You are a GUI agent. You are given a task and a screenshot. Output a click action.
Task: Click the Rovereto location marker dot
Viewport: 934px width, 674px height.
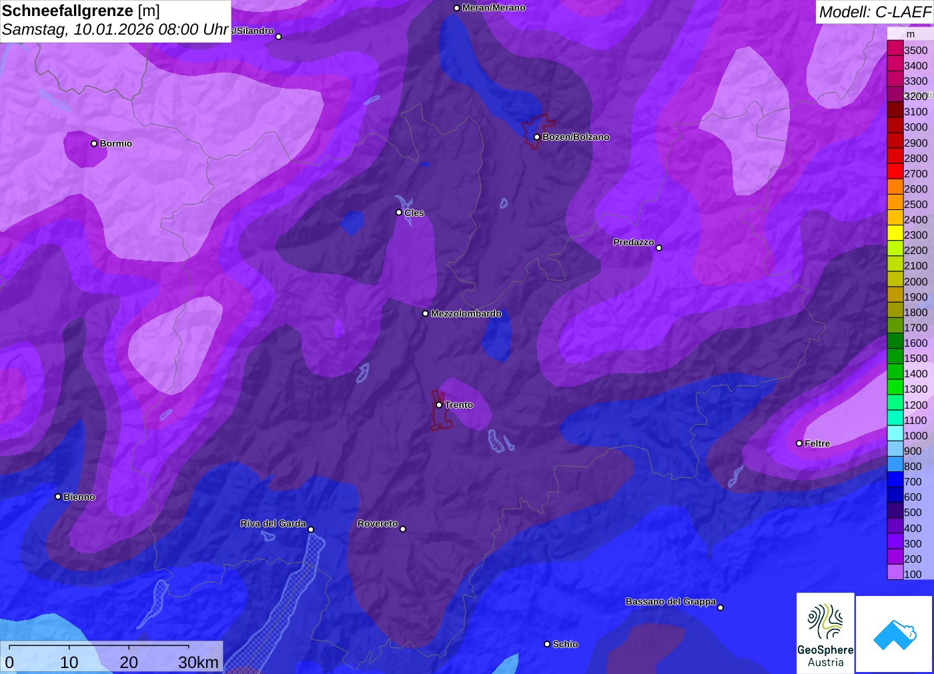tap(403, 529)
